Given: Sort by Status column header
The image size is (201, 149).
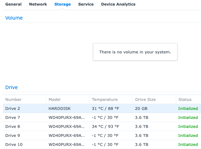Looking at the screenshot, I should (185, 100).
